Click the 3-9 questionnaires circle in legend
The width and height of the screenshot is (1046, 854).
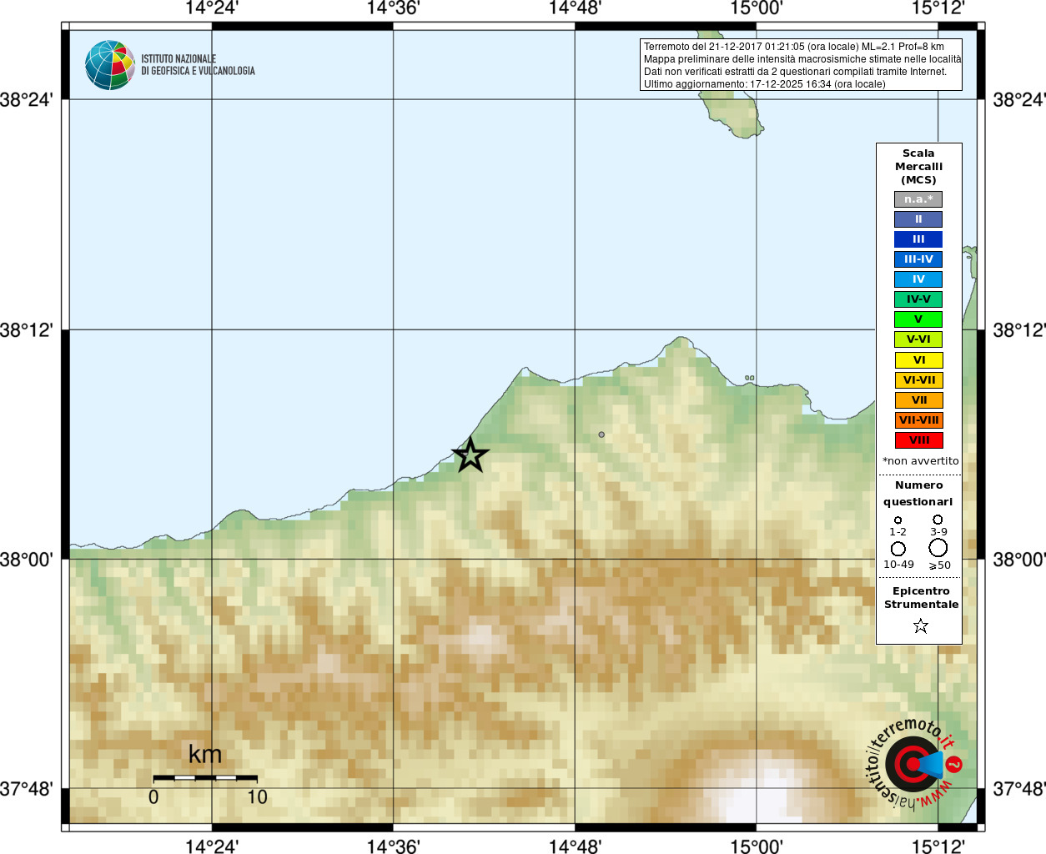pos(938,519)
